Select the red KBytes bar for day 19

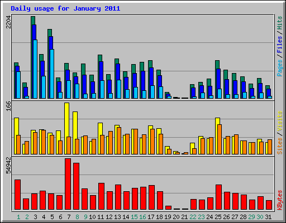[168, 208]
